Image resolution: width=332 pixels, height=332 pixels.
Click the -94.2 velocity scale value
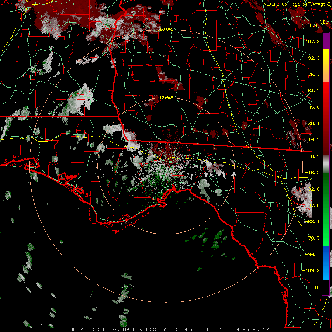point(312,255)
